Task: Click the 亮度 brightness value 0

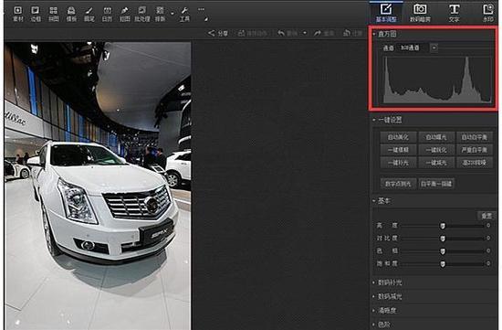Action: pos(488,226)
